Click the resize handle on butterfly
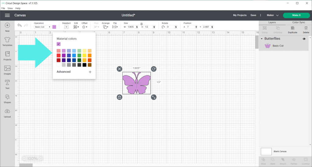312x167 pixels. click(x=154, y=97)
